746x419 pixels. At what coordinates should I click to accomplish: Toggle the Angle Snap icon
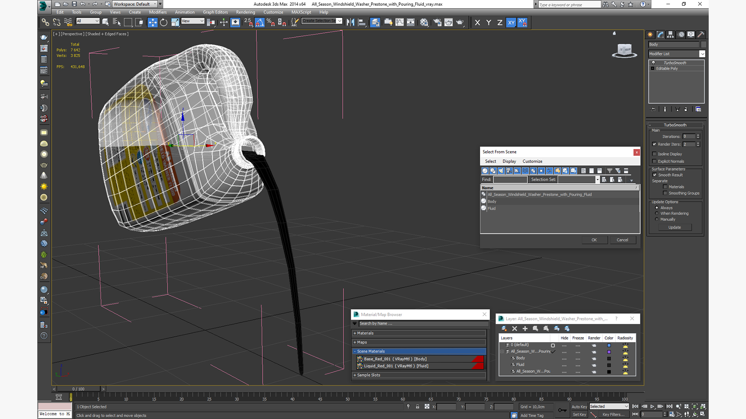pyautogui.click(x=260, y=23)
